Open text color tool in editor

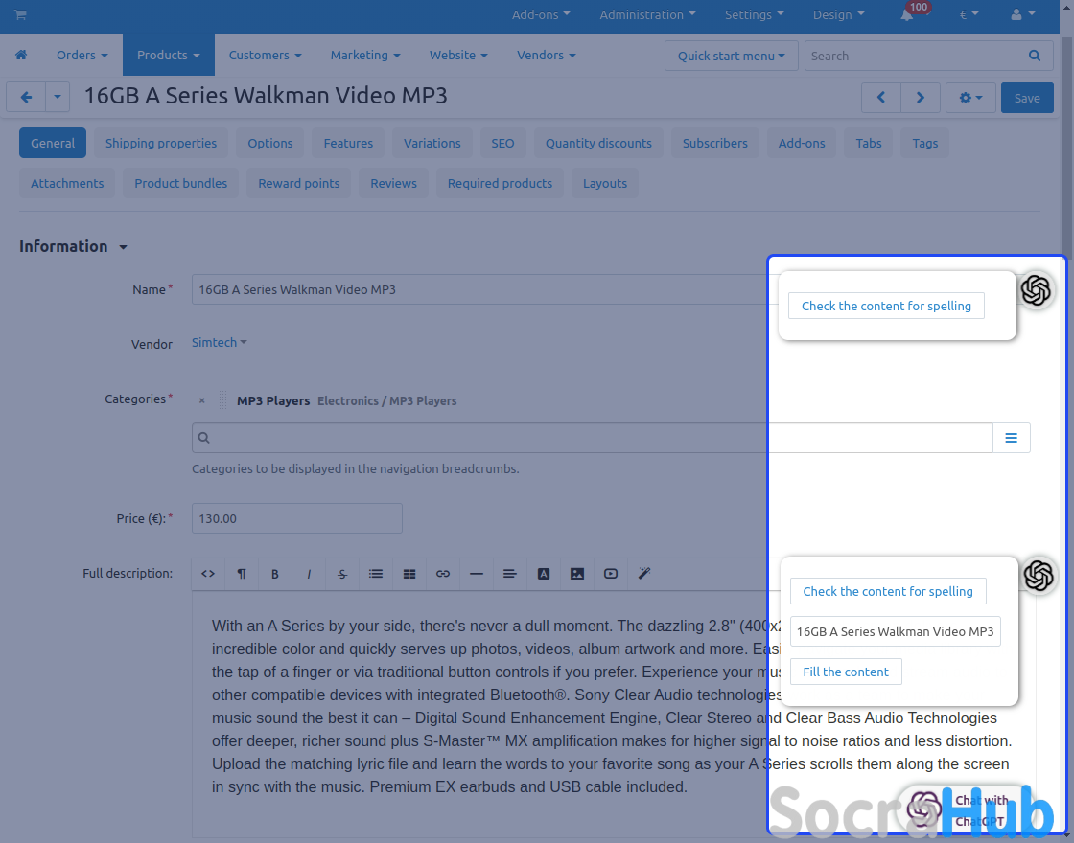[543, 574]
